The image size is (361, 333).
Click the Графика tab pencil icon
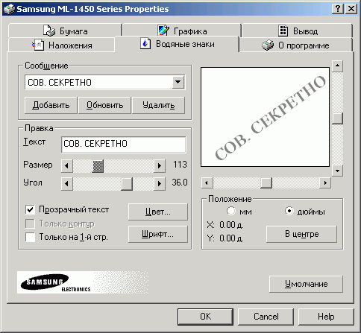click(x=163, y=31)
